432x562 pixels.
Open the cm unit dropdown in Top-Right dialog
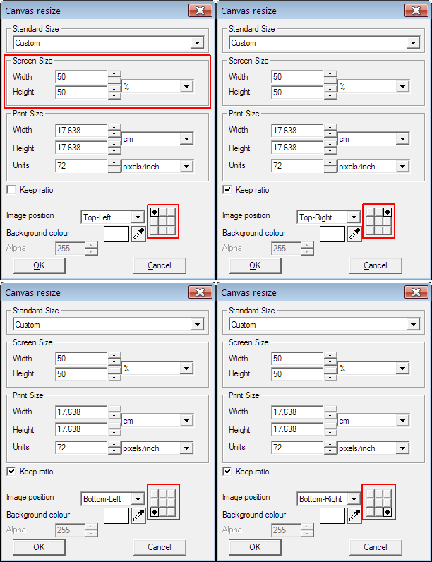coord(402,139)
